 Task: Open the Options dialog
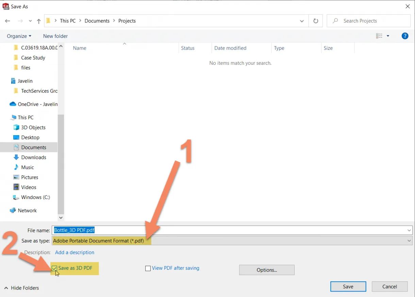point(266,270)
